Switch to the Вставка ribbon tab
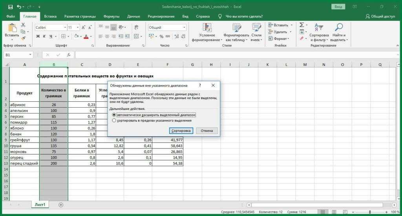 pyautogui.click(x=50, y=16)
